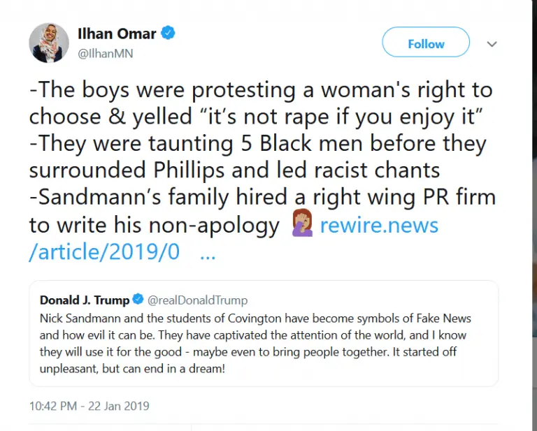Open the quoted tweet about Nick Sandmann
This screenshot has height=431, width=537.
click(263, 342)
